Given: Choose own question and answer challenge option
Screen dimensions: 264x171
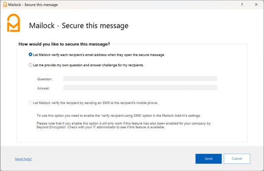Looking at the screenshot, I should (30, 65).
